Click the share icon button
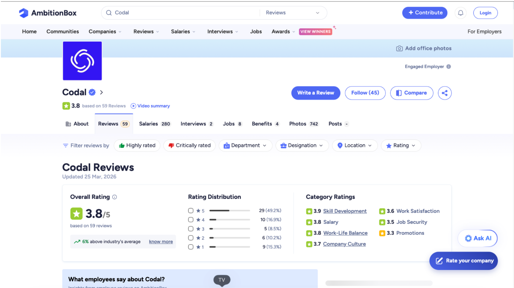Image resolution: width=514 pixels, height=288 pixels. pos(444,93)
